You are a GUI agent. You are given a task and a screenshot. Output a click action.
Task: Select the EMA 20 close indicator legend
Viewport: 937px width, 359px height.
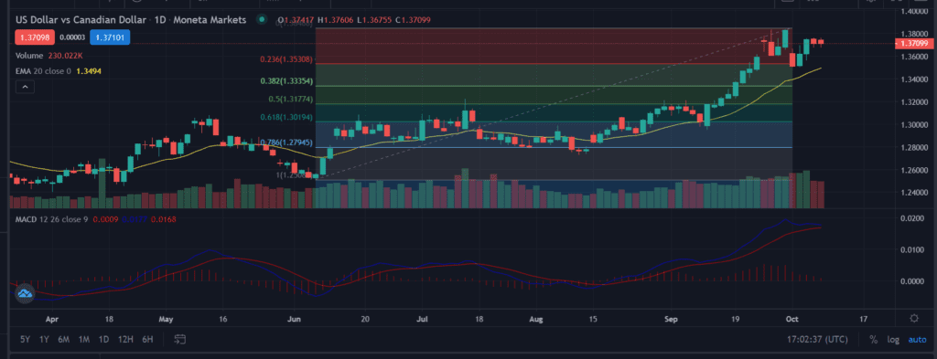(43, 70)
